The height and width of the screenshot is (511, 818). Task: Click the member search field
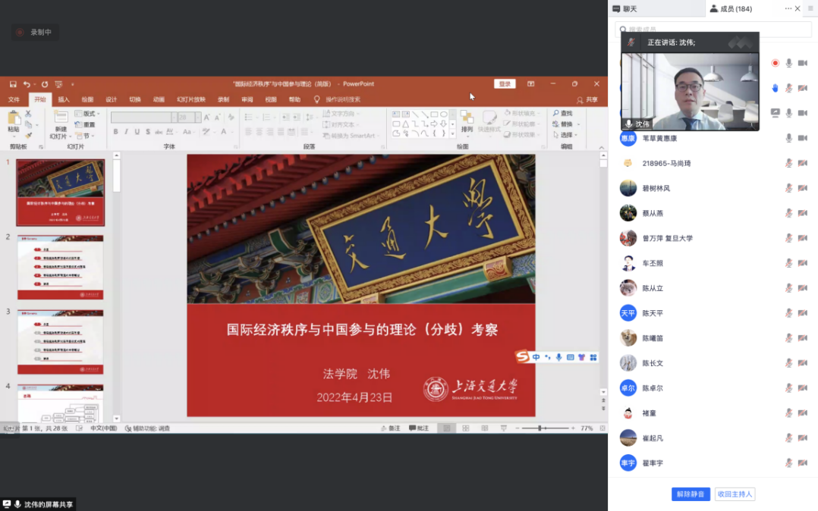tap(713, 30)
